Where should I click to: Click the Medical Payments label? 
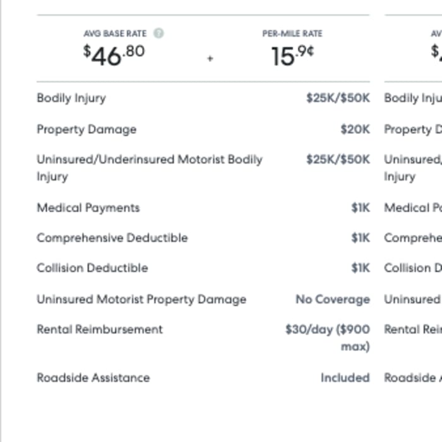point(88,208)
